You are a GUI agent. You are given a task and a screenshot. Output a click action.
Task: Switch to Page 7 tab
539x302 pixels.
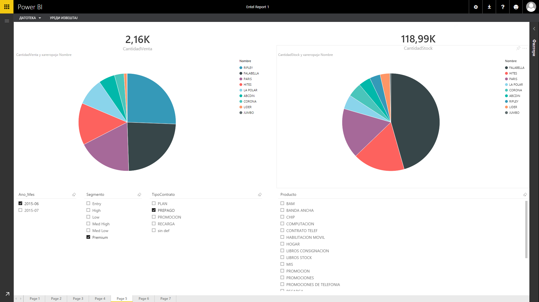pos(165,299)
